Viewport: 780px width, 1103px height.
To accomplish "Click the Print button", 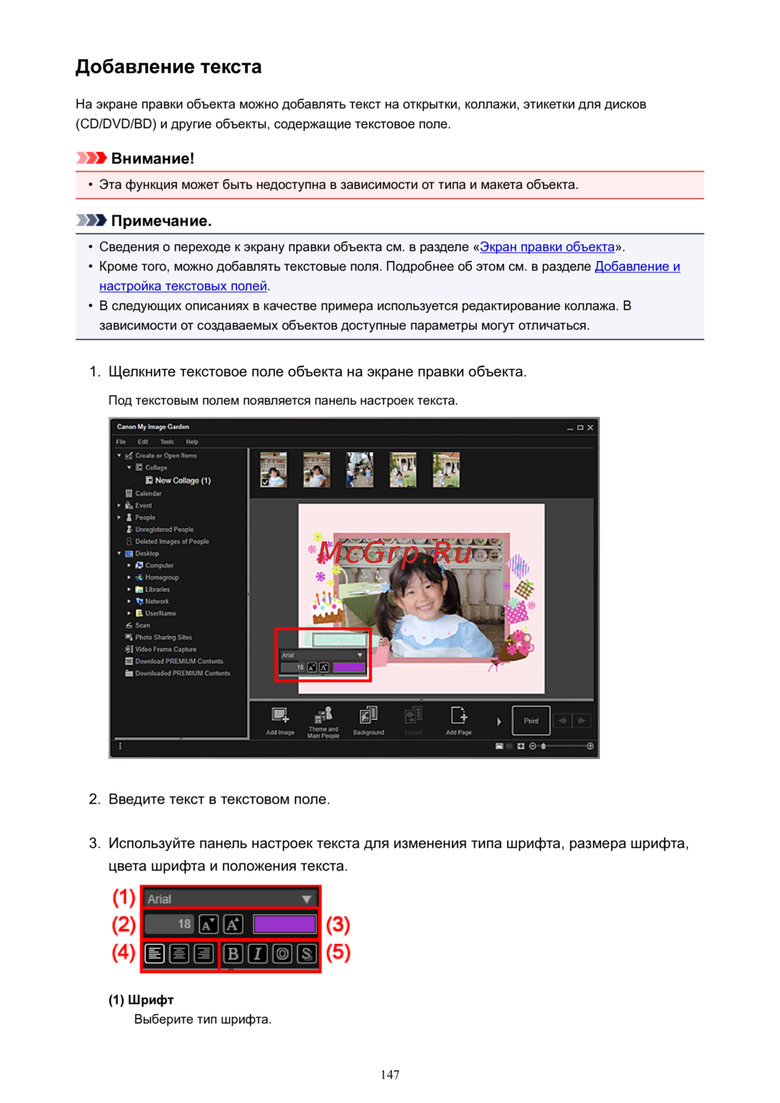I will coord(531,721).
